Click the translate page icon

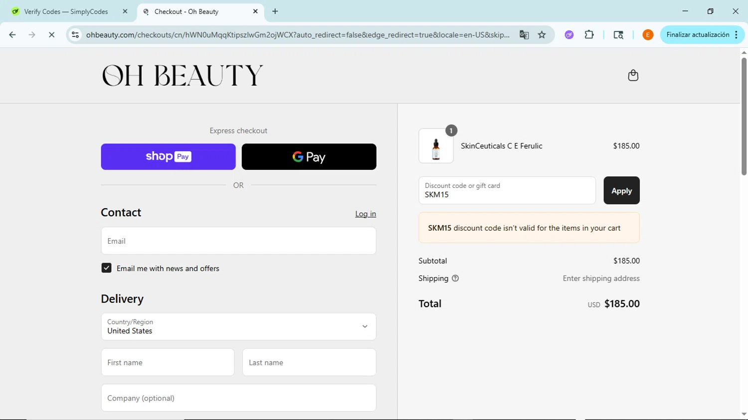point(524,35)
